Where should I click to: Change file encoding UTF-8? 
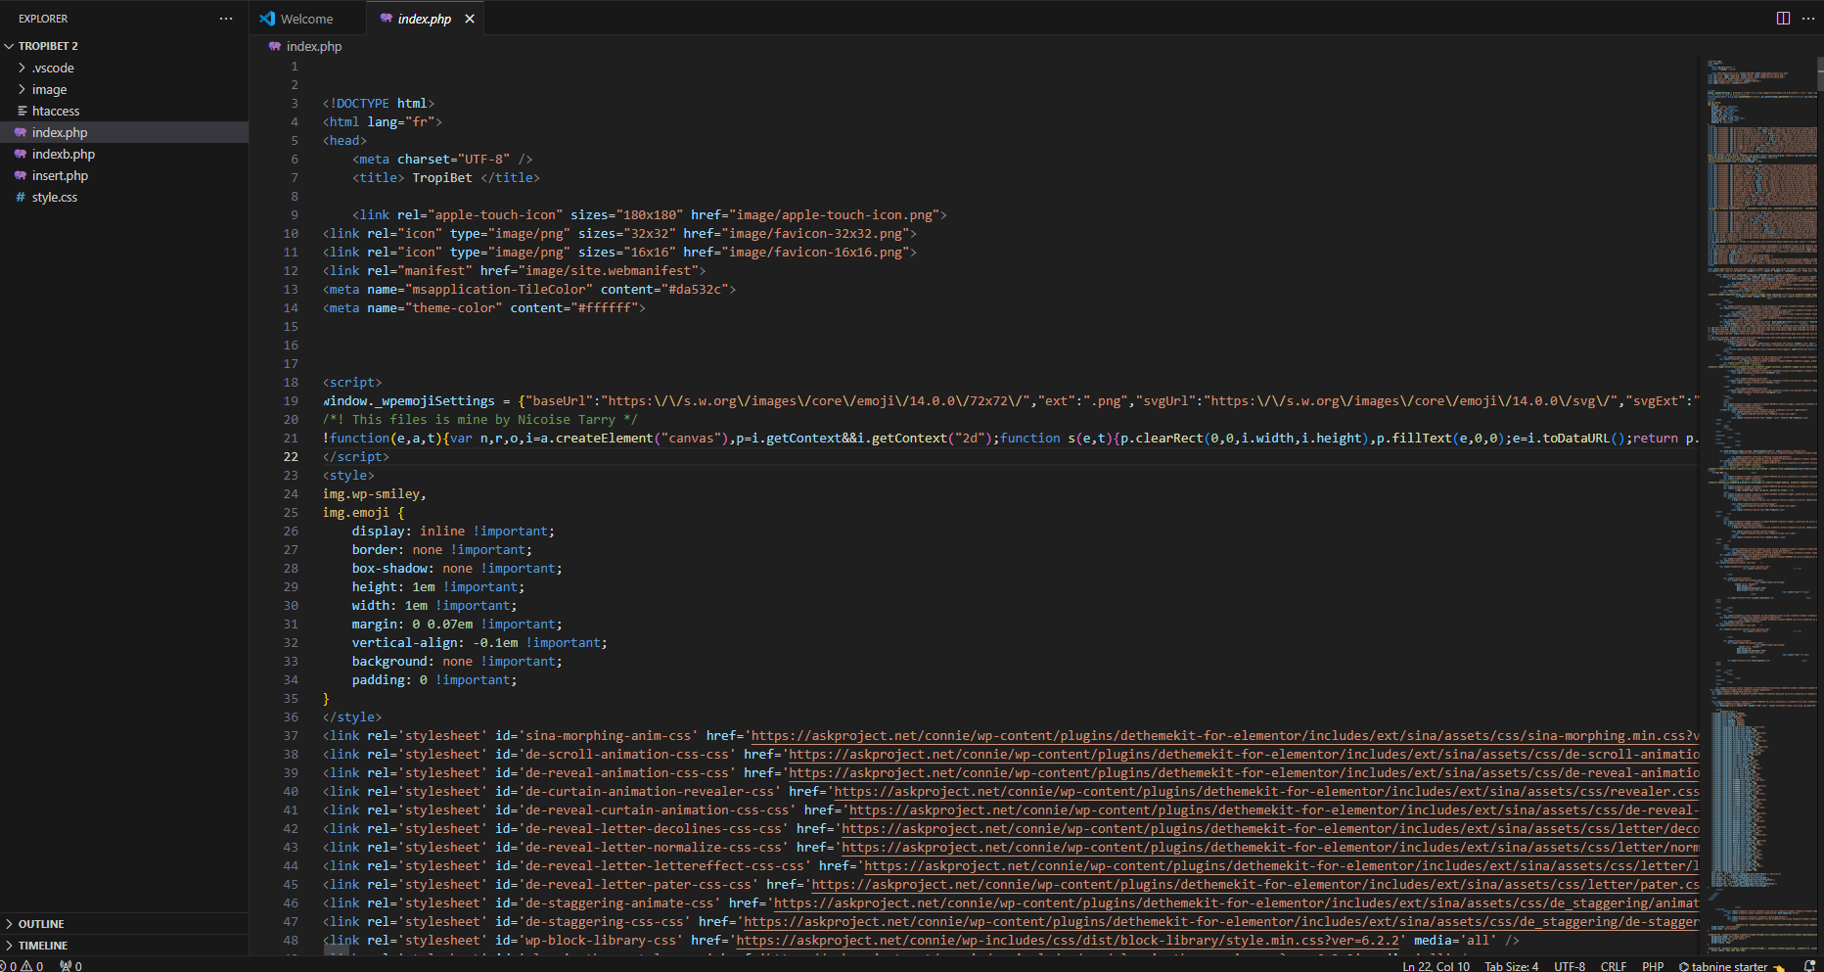click(x=1570, y=966)
